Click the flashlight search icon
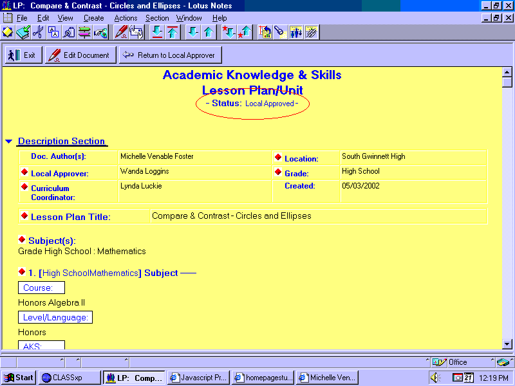This screenshot has width=515, height=386. click(280, 32)
